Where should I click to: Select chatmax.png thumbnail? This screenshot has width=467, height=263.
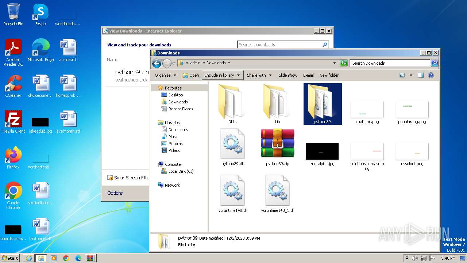click(367, 109)
